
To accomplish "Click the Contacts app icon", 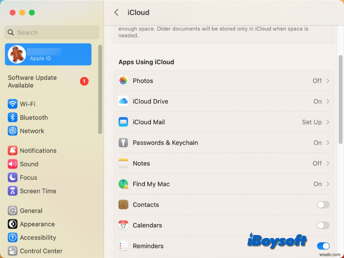I will (x=123, y=205).
